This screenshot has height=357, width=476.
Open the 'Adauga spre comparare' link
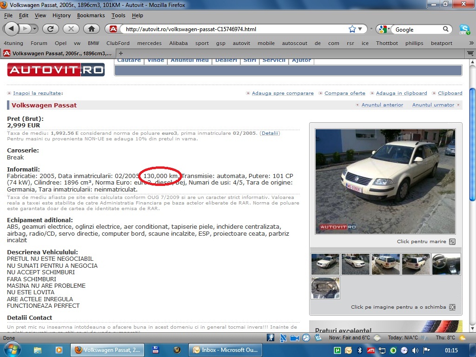point(283,93)
